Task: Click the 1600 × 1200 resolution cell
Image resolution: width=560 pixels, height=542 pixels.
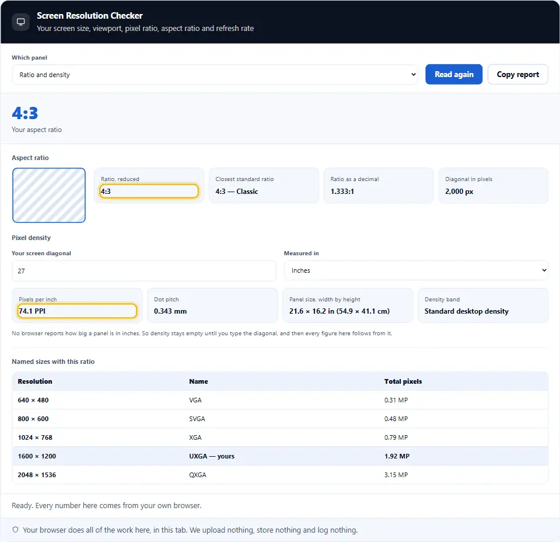Action: point(37,456)
